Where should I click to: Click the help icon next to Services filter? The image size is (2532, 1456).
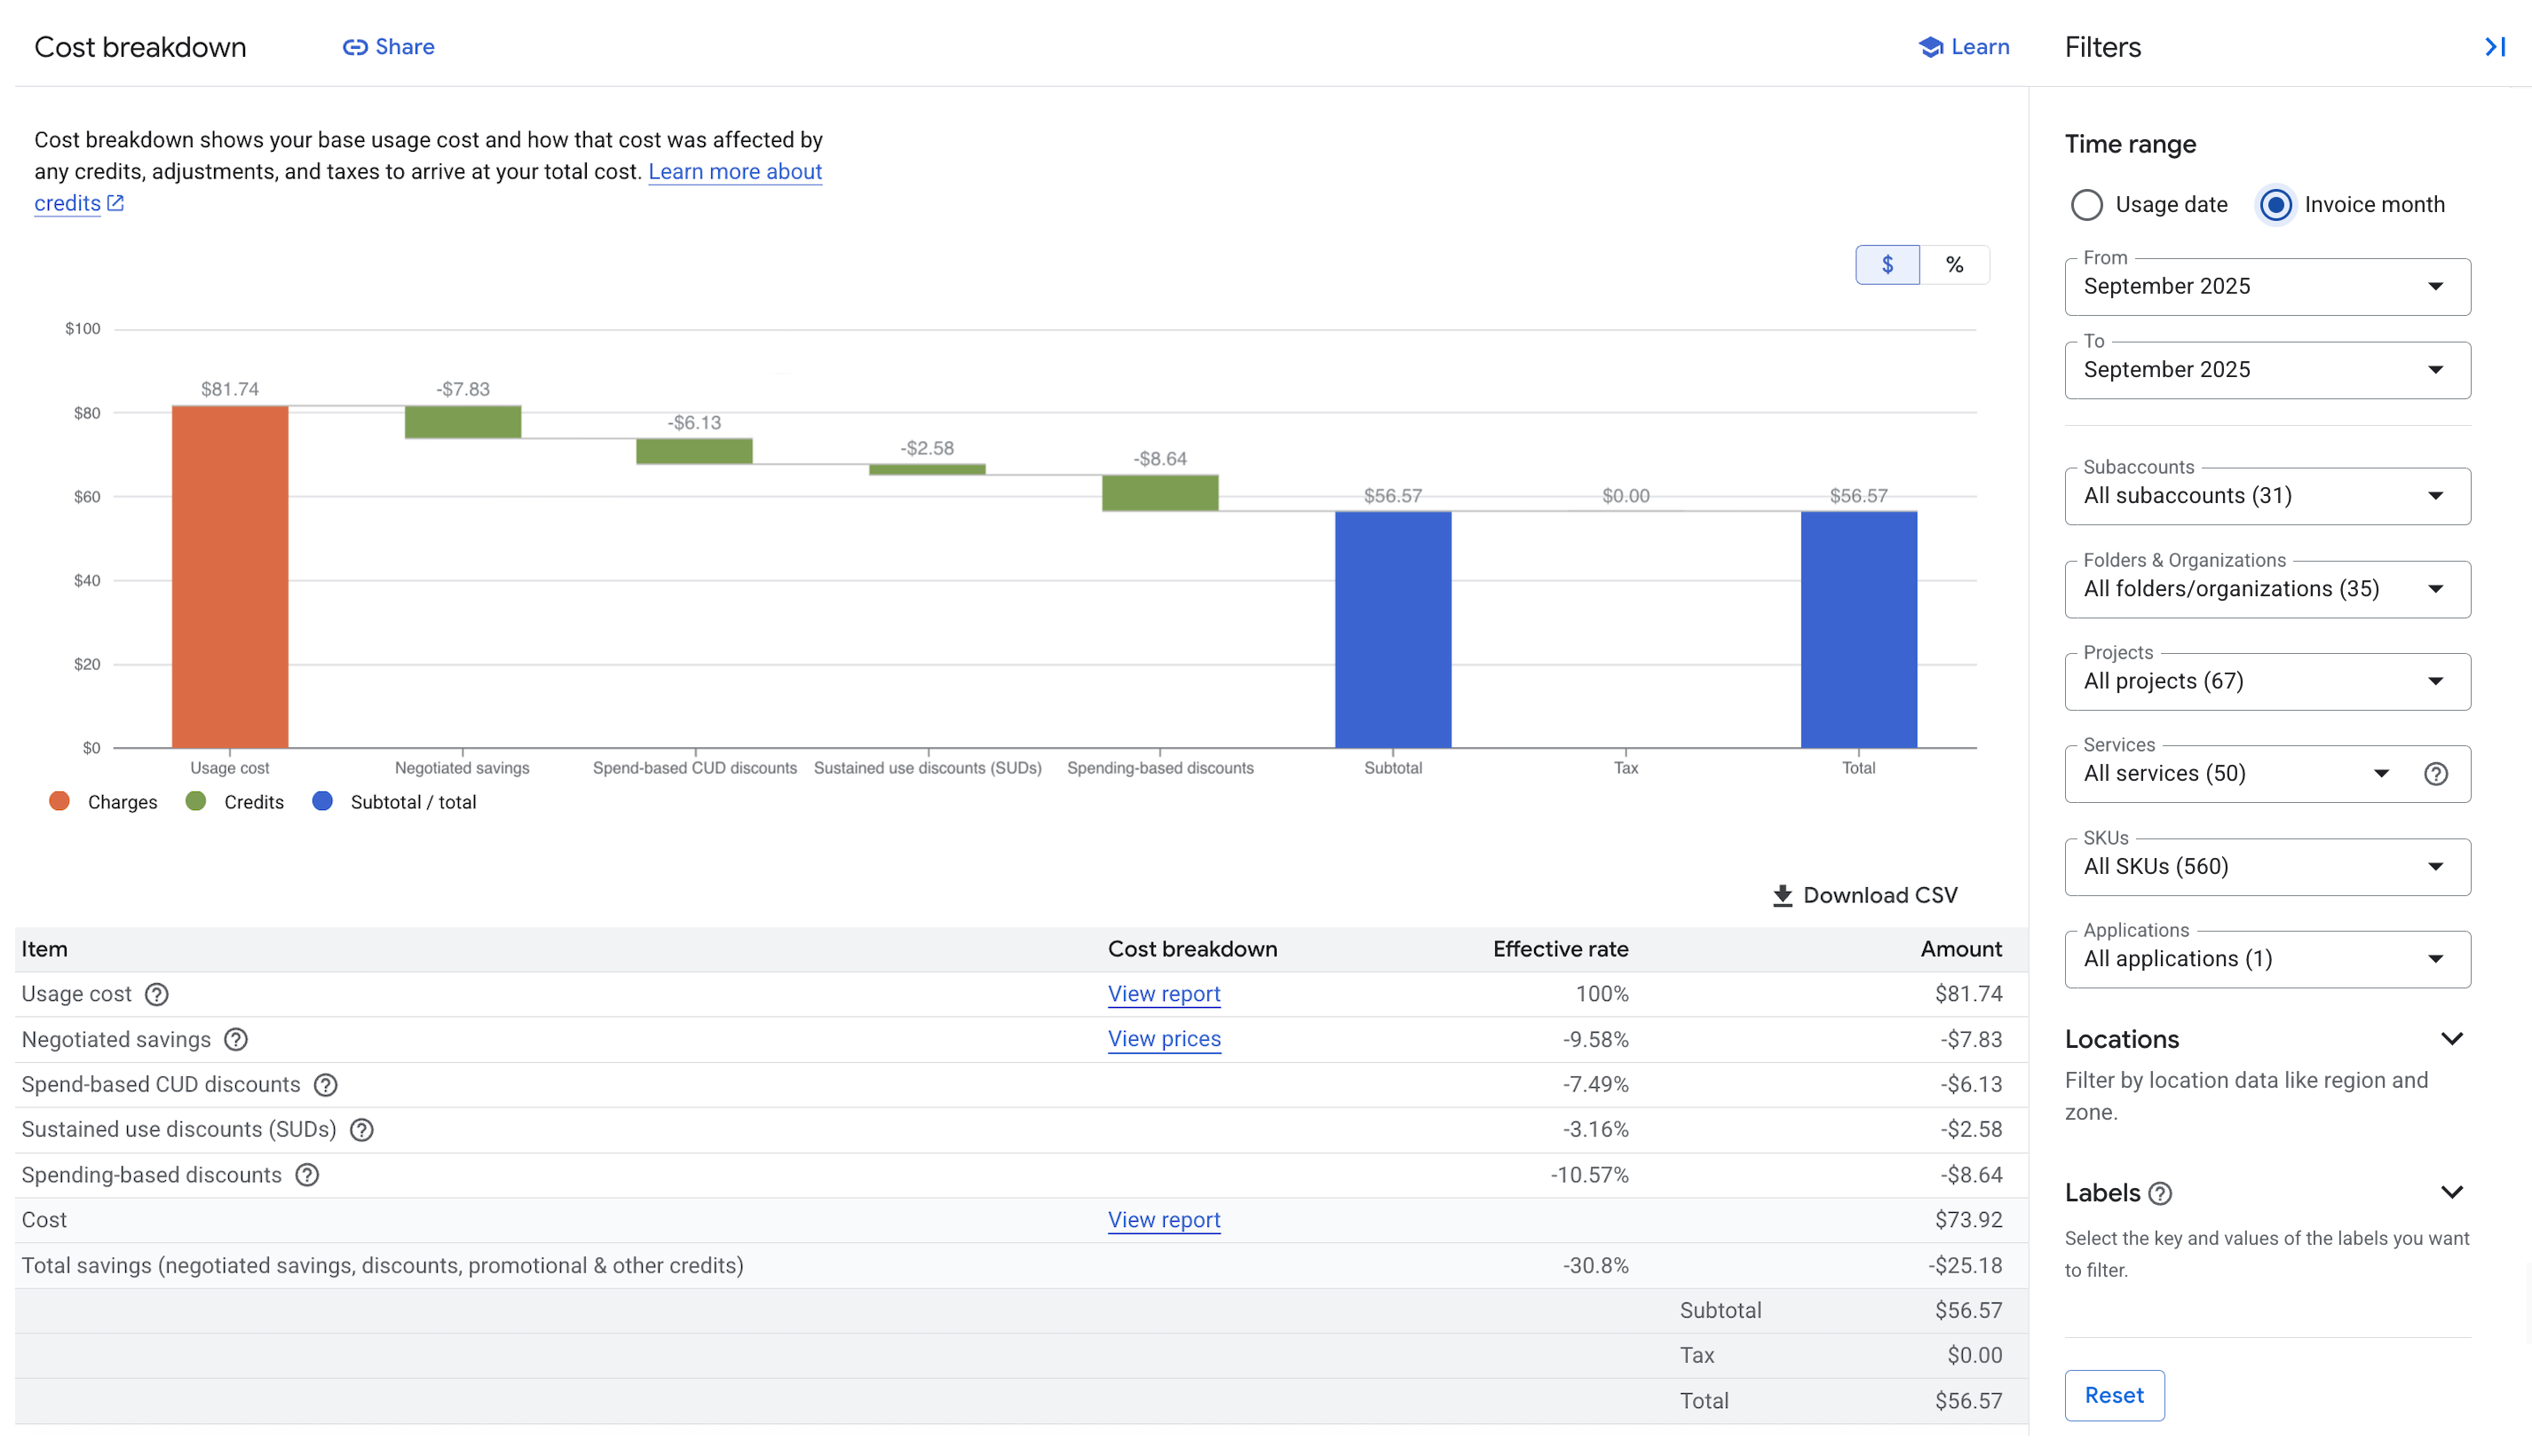(x=2438, y=773)
